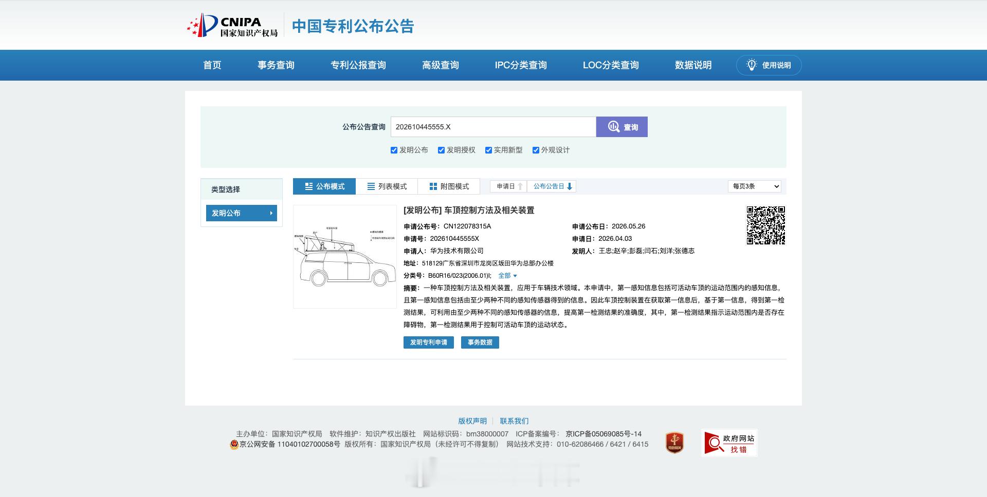Click the police badge icon near 京公网安备
The height and width of the screenshot is (497, 987).
pyautogui.click(x=234, y=445)
